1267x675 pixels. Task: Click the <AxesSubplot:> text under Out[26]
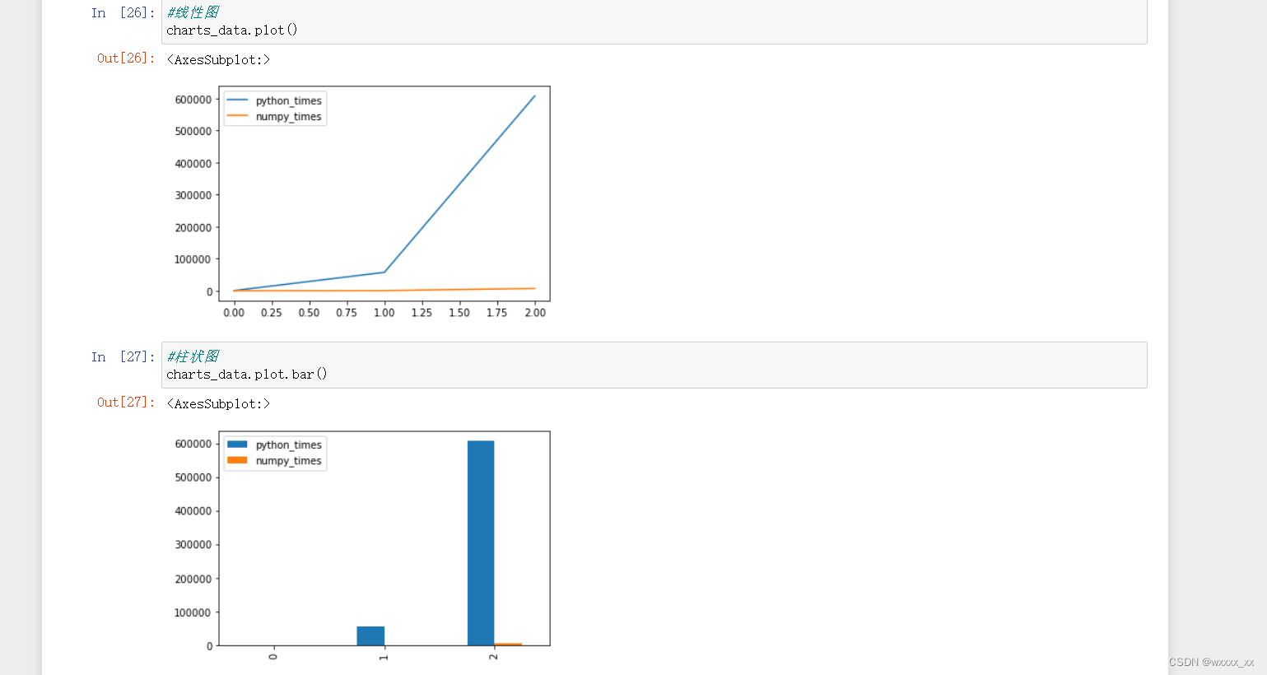[x=218, y=59]
